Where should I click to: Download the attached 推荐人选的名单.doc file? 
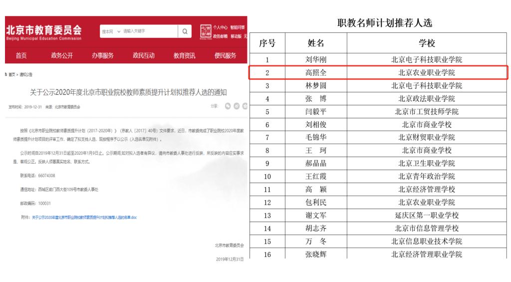pyautogui.click(x=84, y=218)
